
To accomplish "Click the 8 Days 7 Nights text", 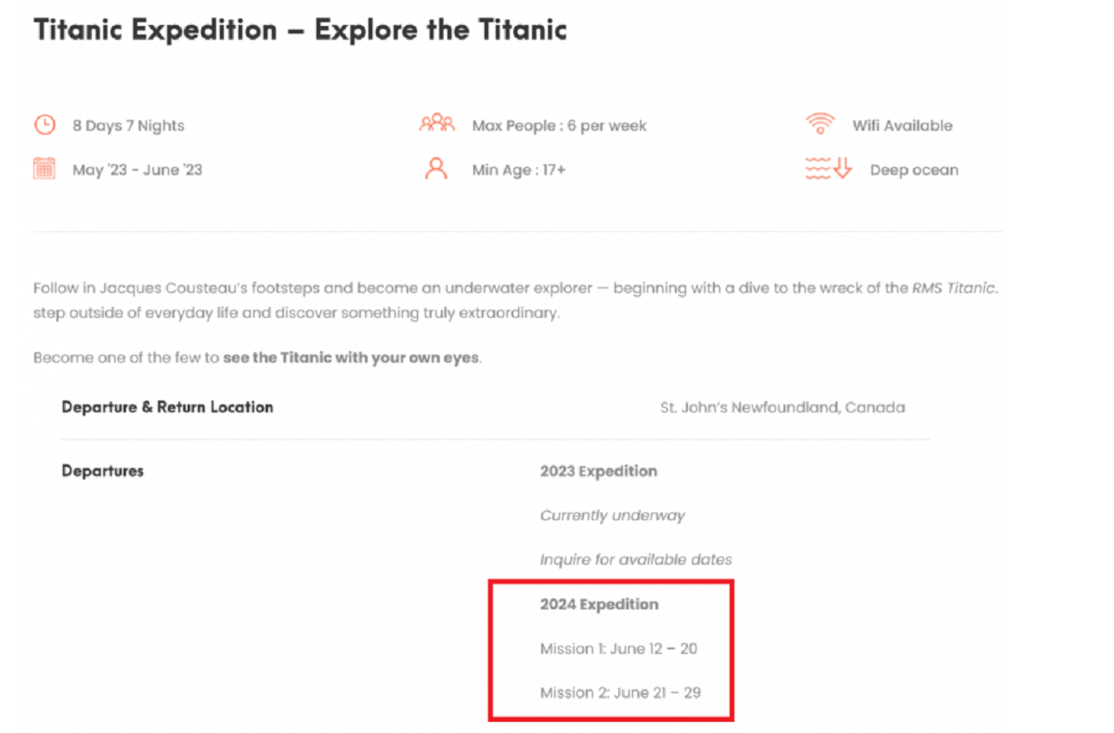I will point(128,125).
